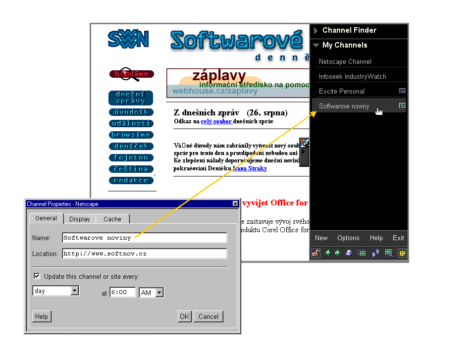Open the Help menu in Netcaster
Image resolution: width=475 pixels, height=356 pixels.
point(376,238)
